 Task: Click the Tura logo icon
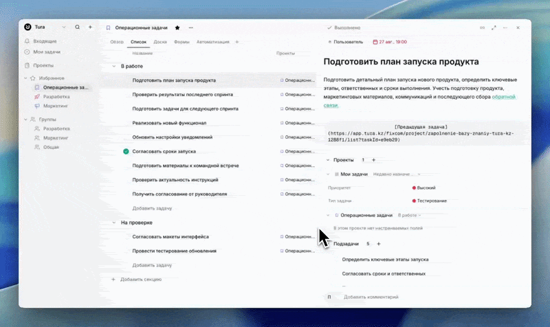[27, 27]
